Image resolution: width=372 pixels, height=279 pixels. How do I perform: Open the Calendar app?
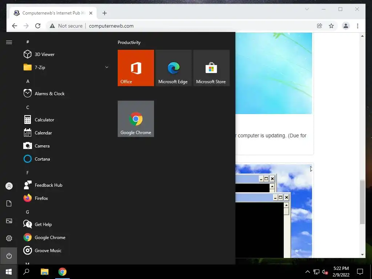(65, 133)
